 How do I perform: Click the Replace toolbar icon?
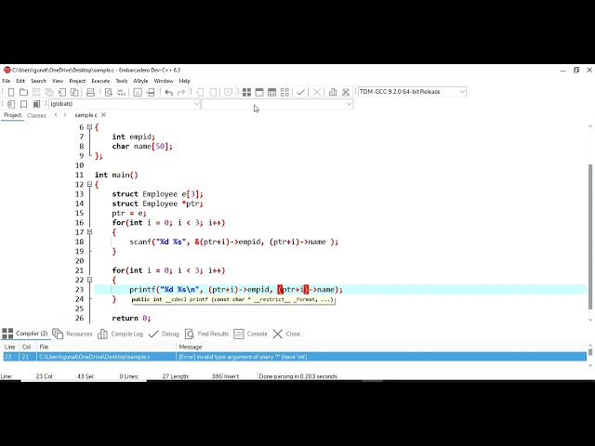[122, 92]
